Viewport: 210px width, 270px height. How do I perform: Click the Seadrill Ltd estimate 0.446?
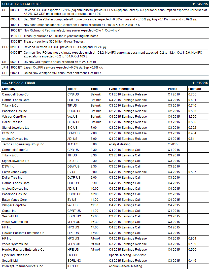192,260
